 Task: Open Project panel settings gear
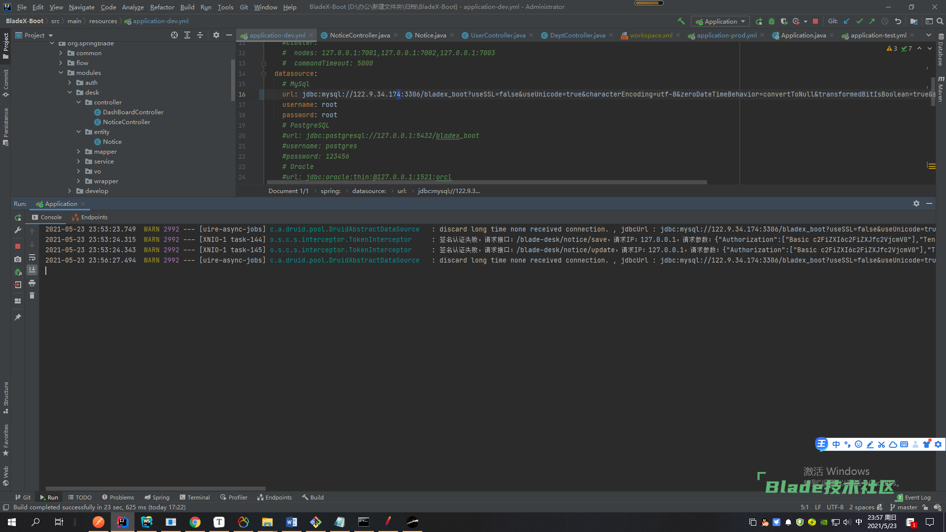[x=216, y=35]
